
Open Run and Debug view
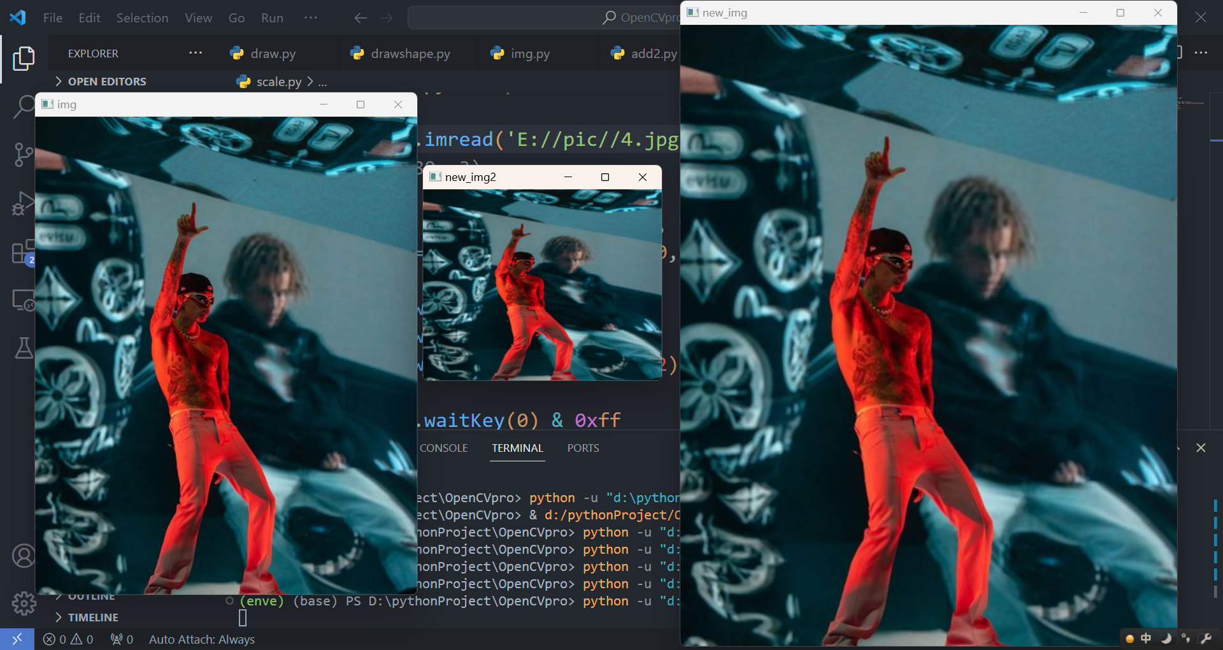point(24,204)
